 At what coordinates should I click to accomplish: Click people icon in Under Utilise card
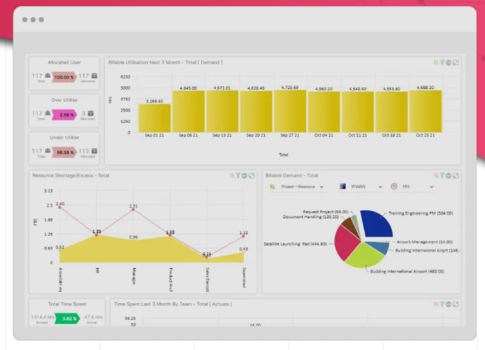48,151
